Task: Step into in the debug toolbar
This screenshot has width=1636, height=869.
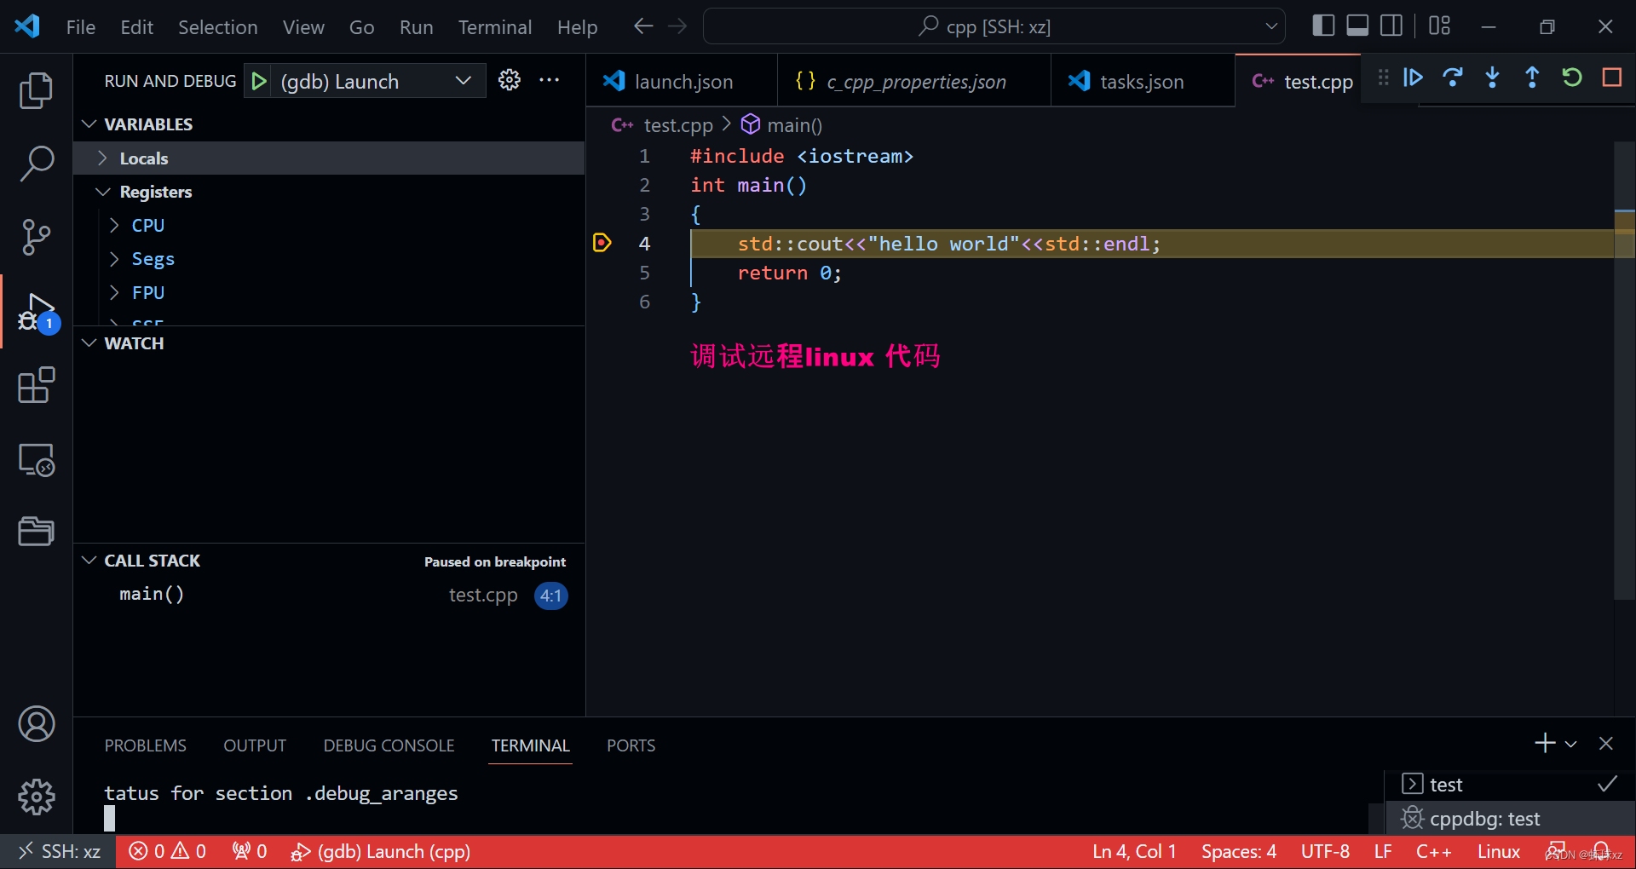Action: 1492,78
